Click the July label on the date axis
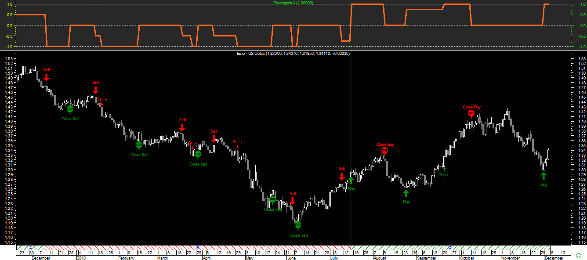The width and height of the screenshot is (587, 260). pyautogui.click(x=333, y=258)
